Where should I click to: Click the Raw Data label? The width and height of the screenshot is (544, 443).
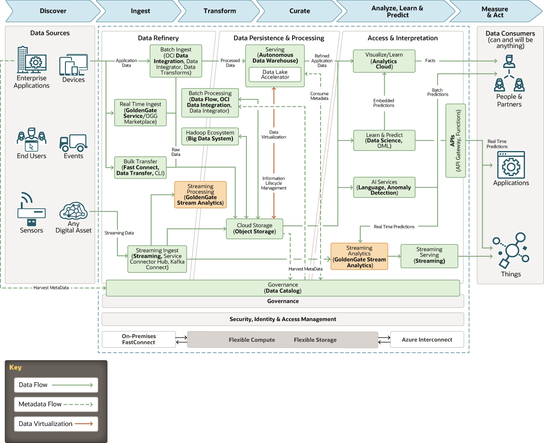tap(176, 152)
